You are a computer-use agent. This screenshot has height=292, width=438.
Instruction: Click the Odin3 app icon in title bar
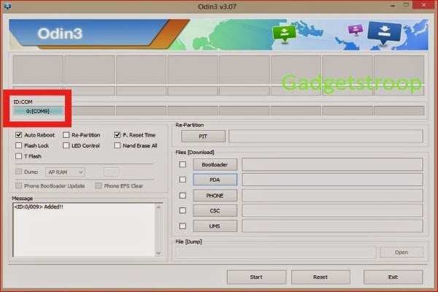[x=7, y=6]
